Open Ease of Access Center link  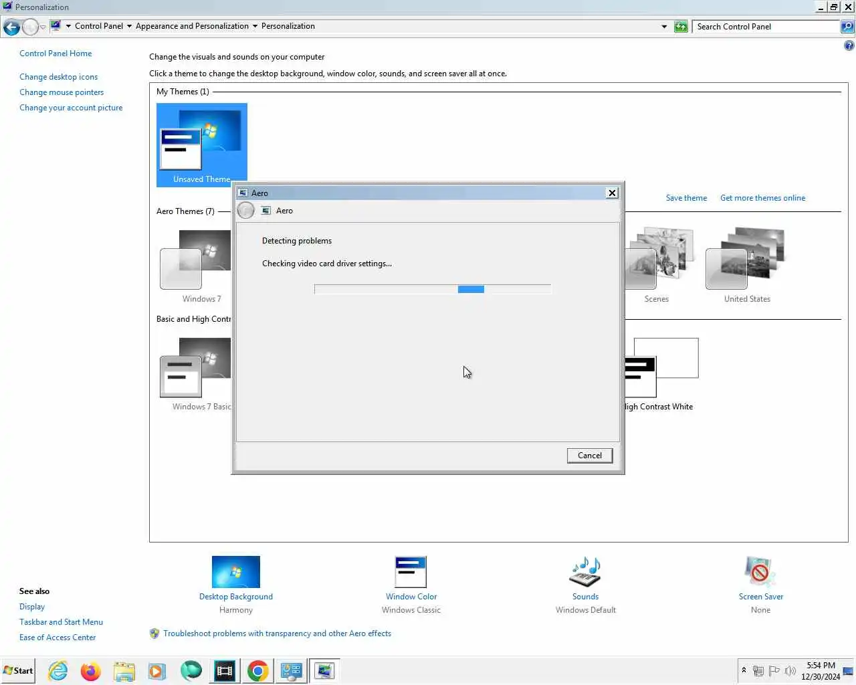[58, 638]
